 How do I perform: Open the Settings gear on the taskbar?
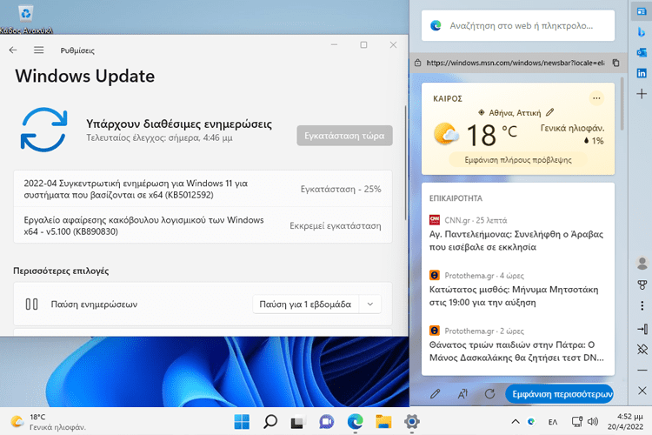pos(412,422)
